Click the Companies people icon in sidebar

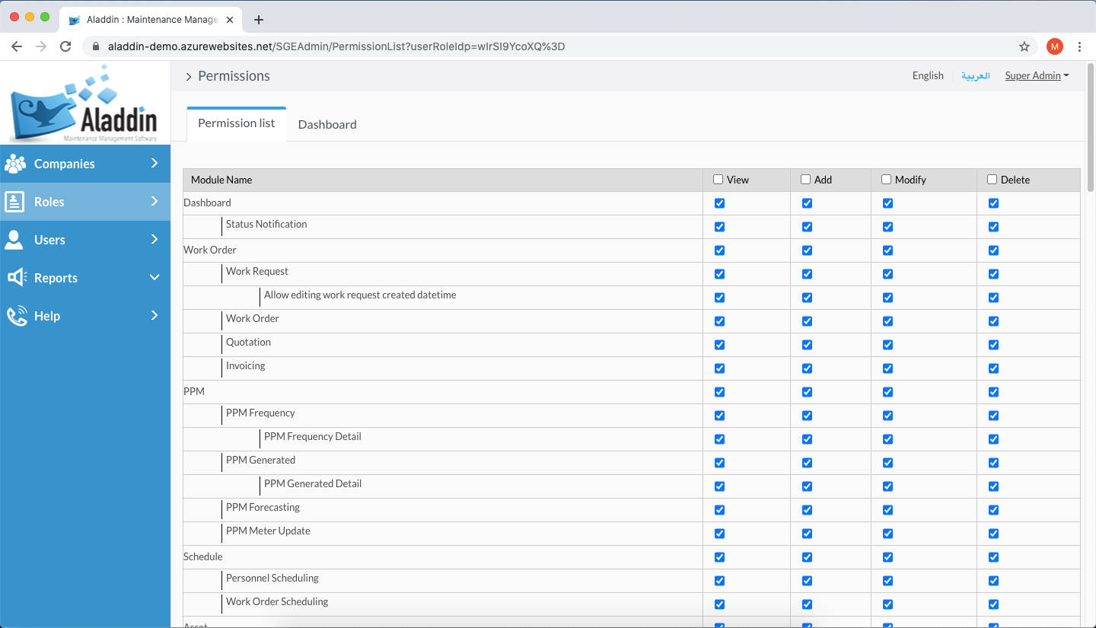pos(15,164)
